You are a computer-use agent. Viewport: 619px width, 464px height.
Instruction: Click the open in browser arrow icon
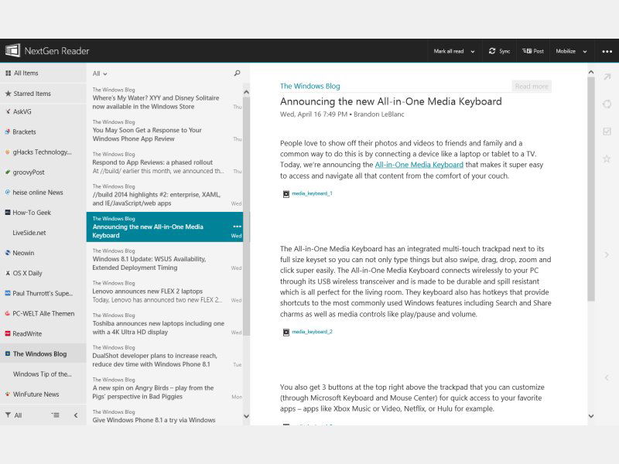pyautogui.click(x=607, y=77)
